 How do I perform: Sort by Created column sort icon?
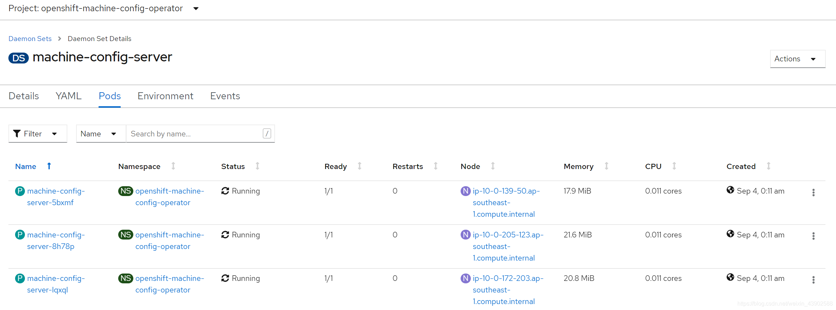769,166
